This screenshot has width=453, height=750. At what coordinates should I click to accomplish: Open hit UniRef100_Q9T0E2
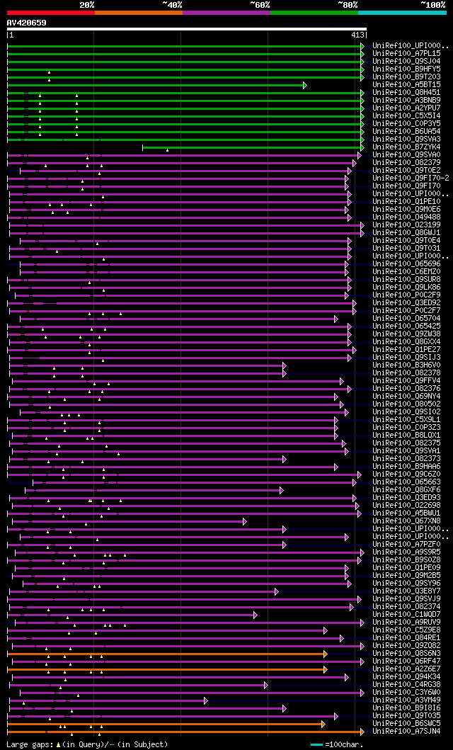407,170
